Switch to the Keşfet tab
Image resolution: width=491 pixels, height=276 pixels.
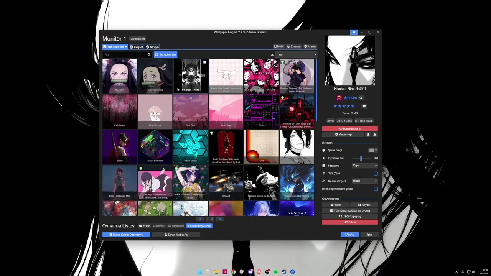[x=136, y=47]
